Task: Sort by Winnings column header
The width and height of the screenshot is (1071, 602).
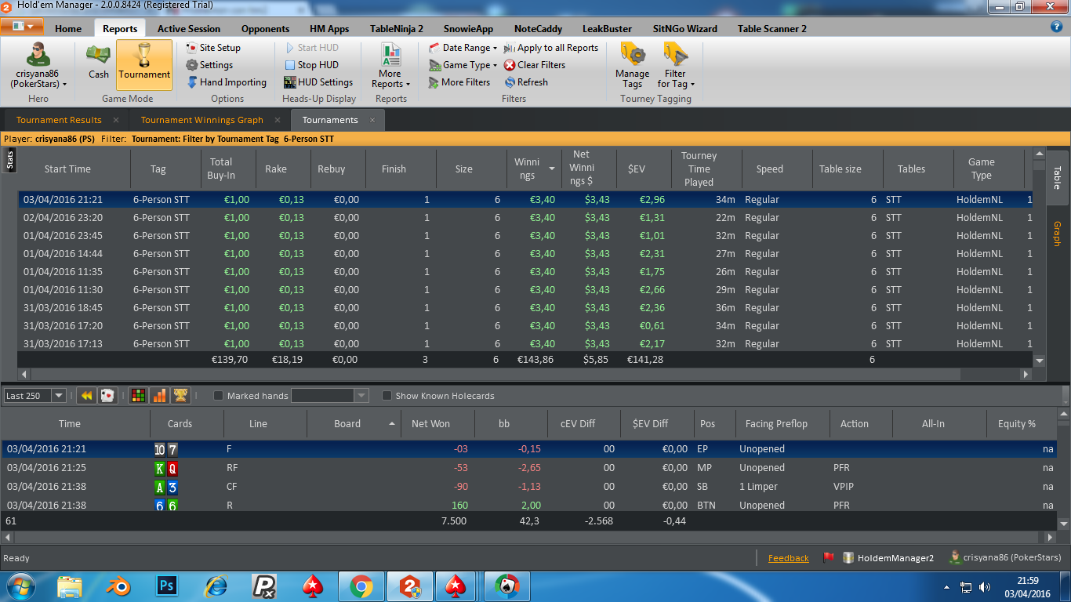Action: point(533,169)
